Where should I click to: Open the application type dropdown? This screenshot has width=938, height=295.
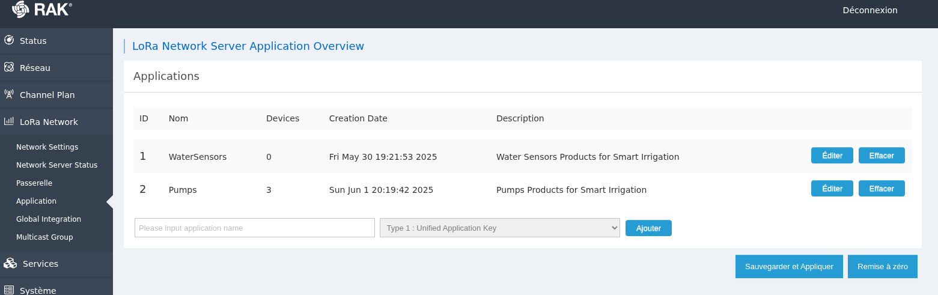[499, 228]
